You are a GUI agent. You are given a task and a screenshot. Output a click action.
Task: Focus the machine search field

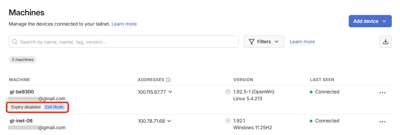coord(124,42)
